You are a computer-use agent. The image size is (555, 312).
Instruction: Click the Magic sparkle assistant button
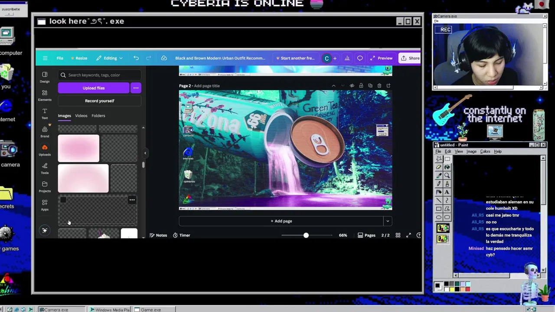click(45, 231)
